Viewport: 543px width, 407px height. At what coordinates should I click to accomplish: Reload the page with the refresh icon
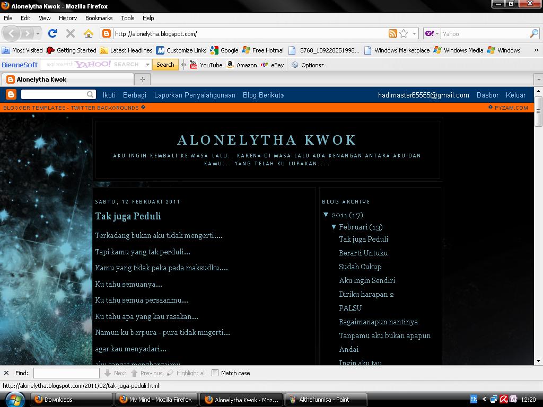[52, 33]
